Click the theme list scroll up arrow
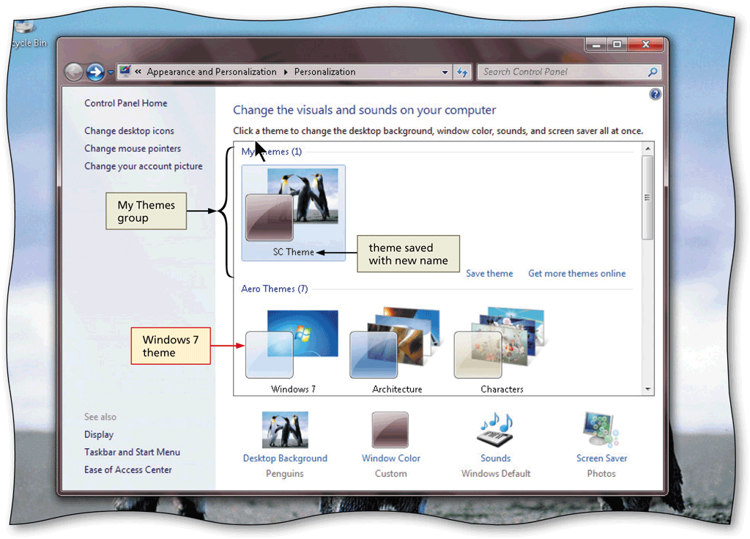The width and height of the screenshot is (750, 539). coord(647,149)
